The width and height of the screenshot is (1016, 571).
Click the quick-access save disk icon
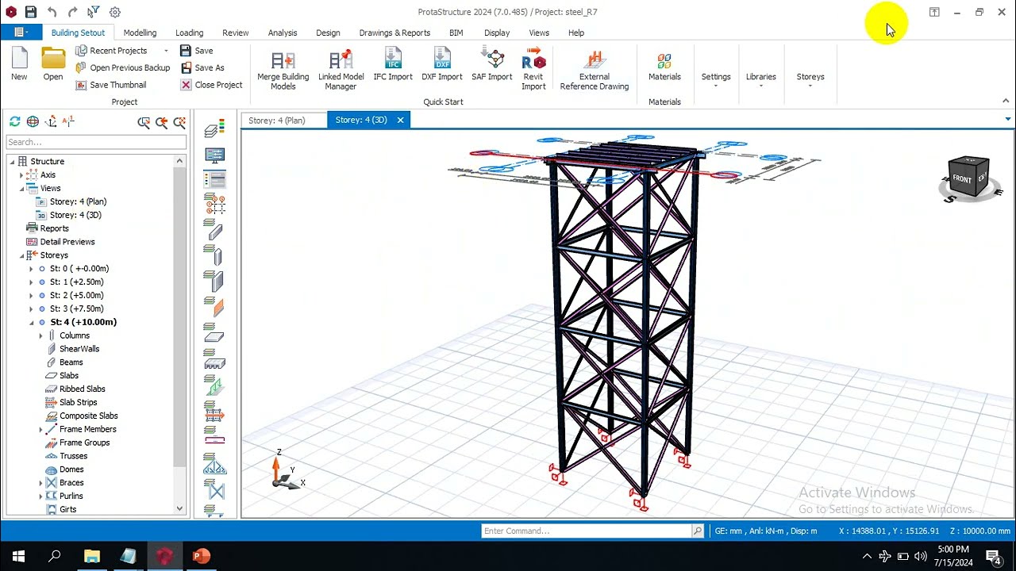pyautogui.click(x=30, y=12)
